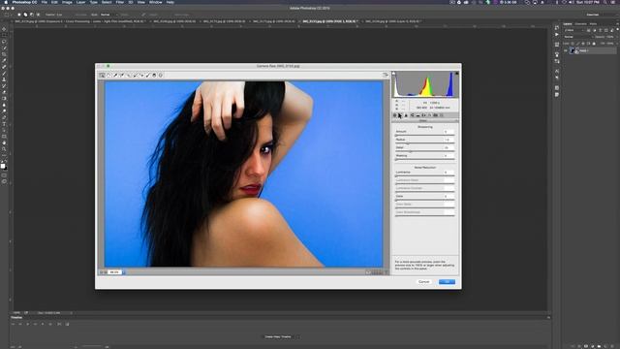Open the Filter menu
This screenshot has height=349, width=620.
click(120, 2)
